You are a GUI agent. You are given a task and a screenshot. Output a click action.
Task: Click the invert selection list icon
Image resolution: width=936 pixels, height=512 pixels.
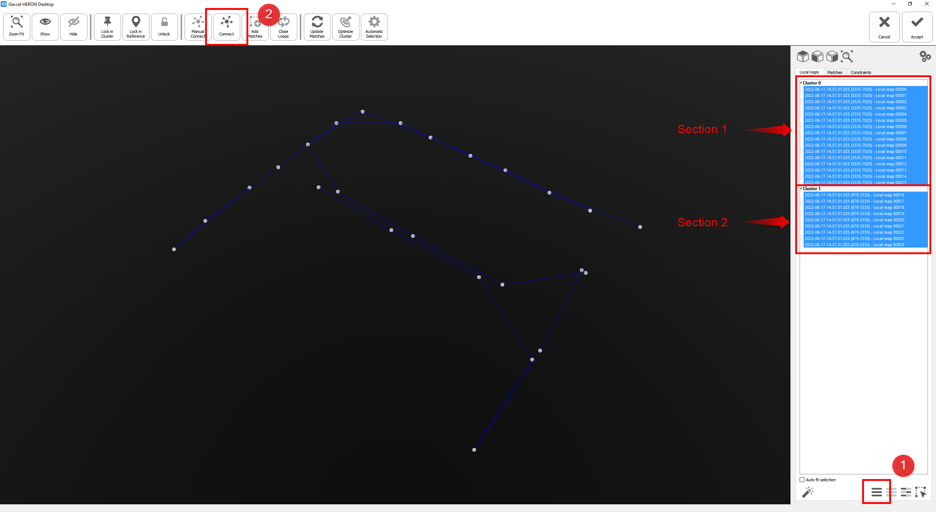click(x=906, y=492)
